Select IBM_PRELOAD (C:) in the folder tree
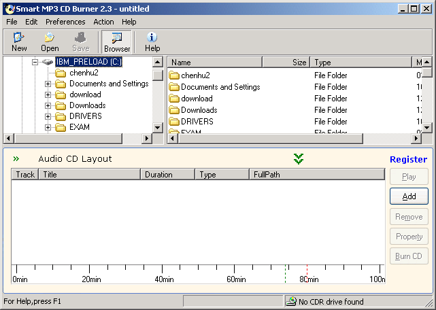Screen dimensions: 436x310 click(x=88, y=62)
